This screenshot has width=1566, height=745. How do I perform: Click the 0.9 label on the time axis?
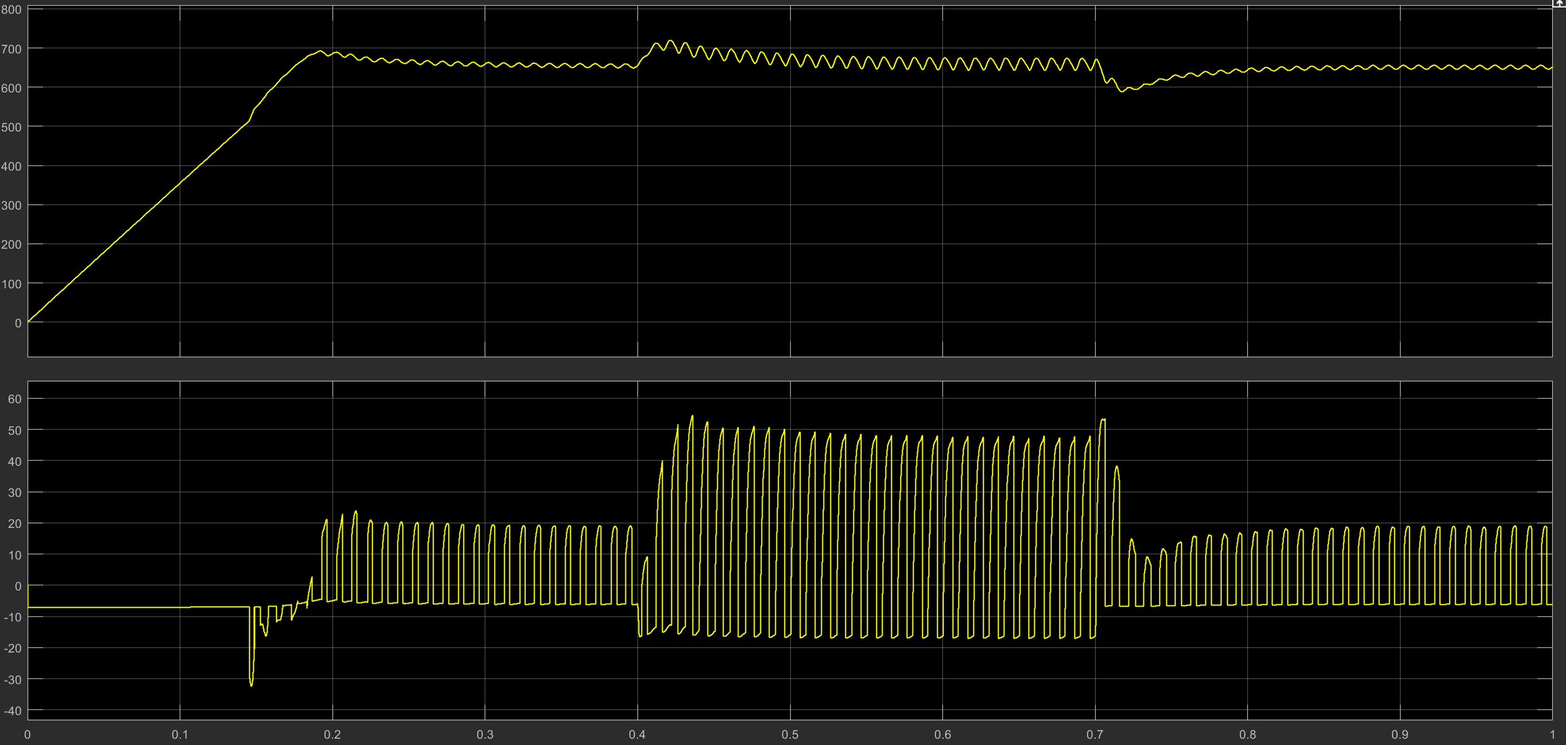pyautogui.click(x=1399, y=735)
